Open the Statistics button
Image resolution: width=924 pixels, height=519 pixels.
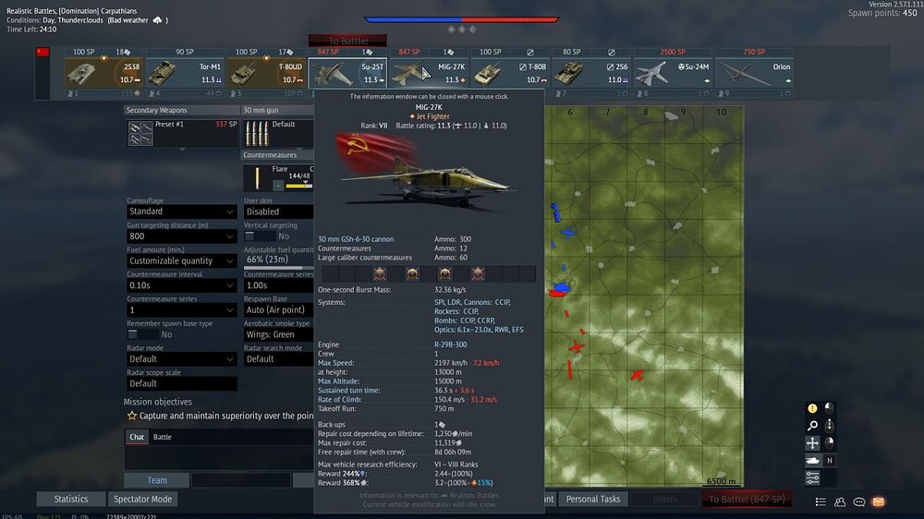click(x=71, y=499)
